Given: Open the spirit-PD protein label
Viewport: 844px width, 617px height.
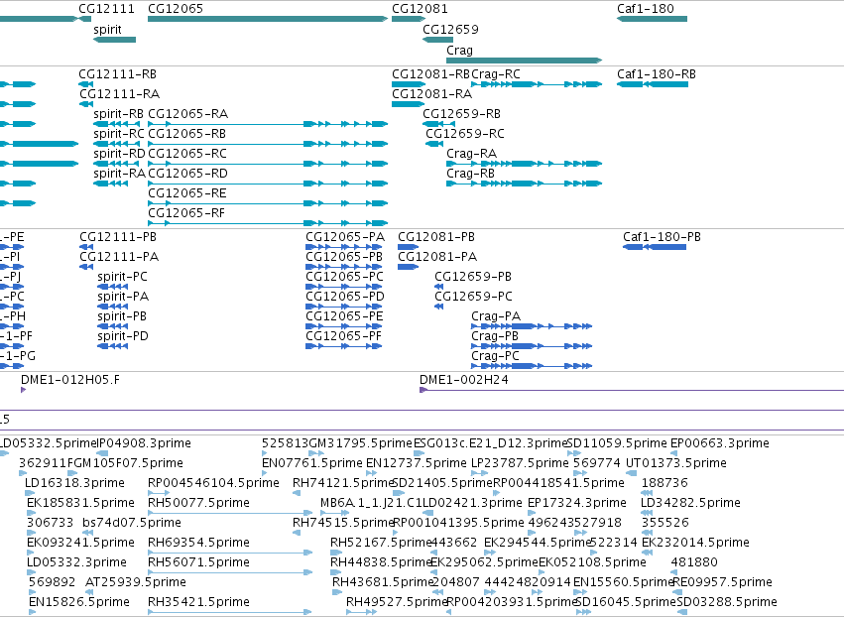Looking at the screenshot, I should click(x=123, y=336).
